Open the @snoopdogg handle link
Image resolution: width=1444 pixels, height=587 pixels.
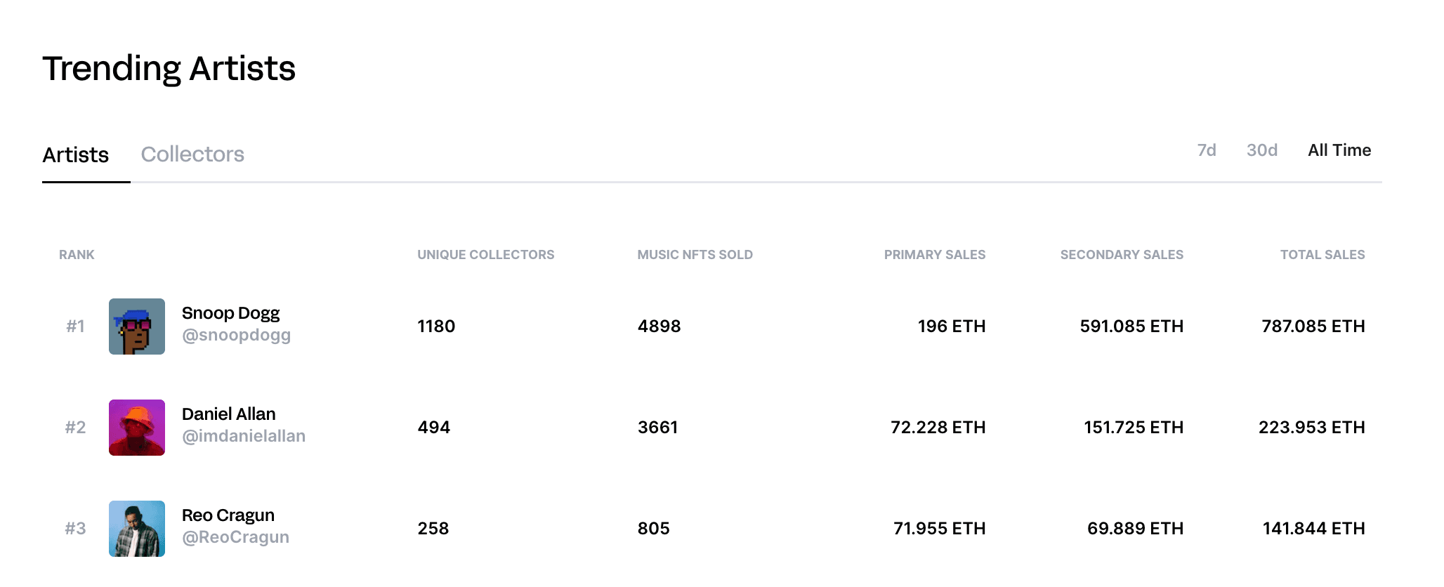[x=236, y=335]
